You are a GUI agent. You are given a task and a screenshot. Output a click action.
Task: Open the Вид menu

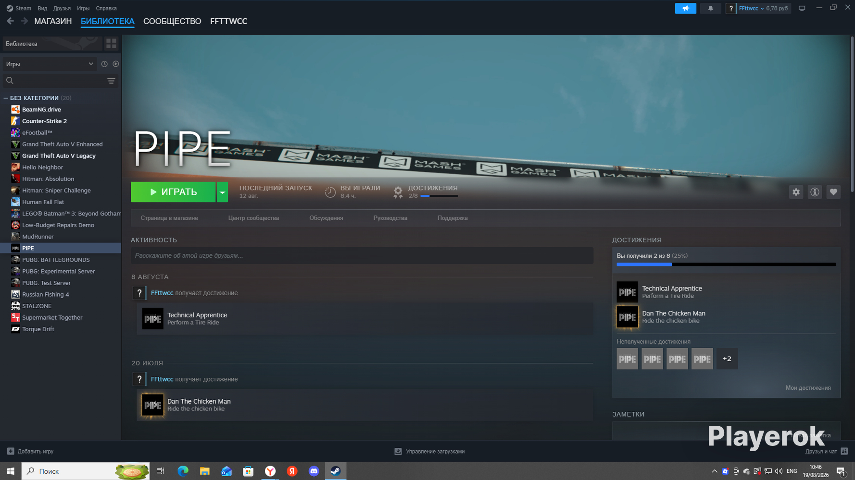click(42, 8)
